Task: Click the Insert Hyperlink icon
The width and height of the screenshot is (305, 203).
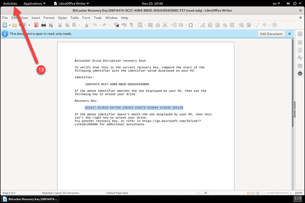Action: pos(203,25)
